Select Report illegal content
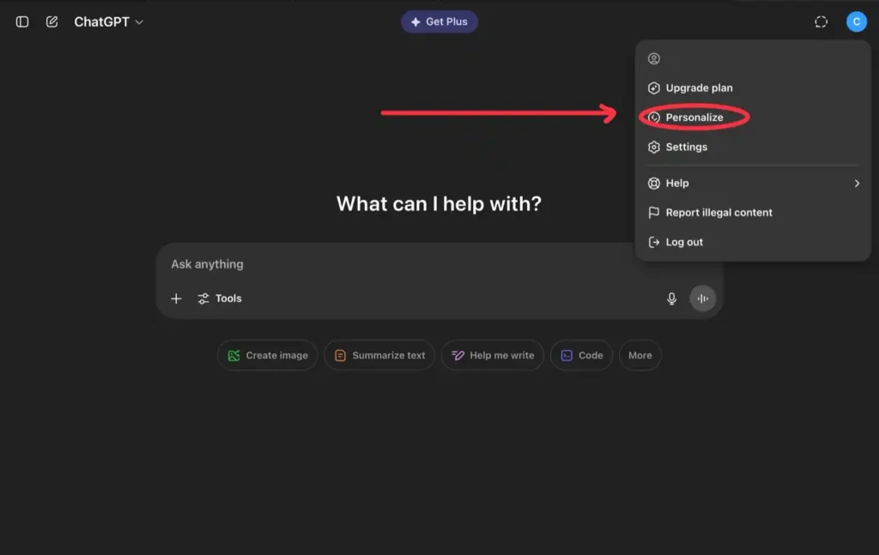Screen dimensions: 879x555 click(x=753, y=213)
